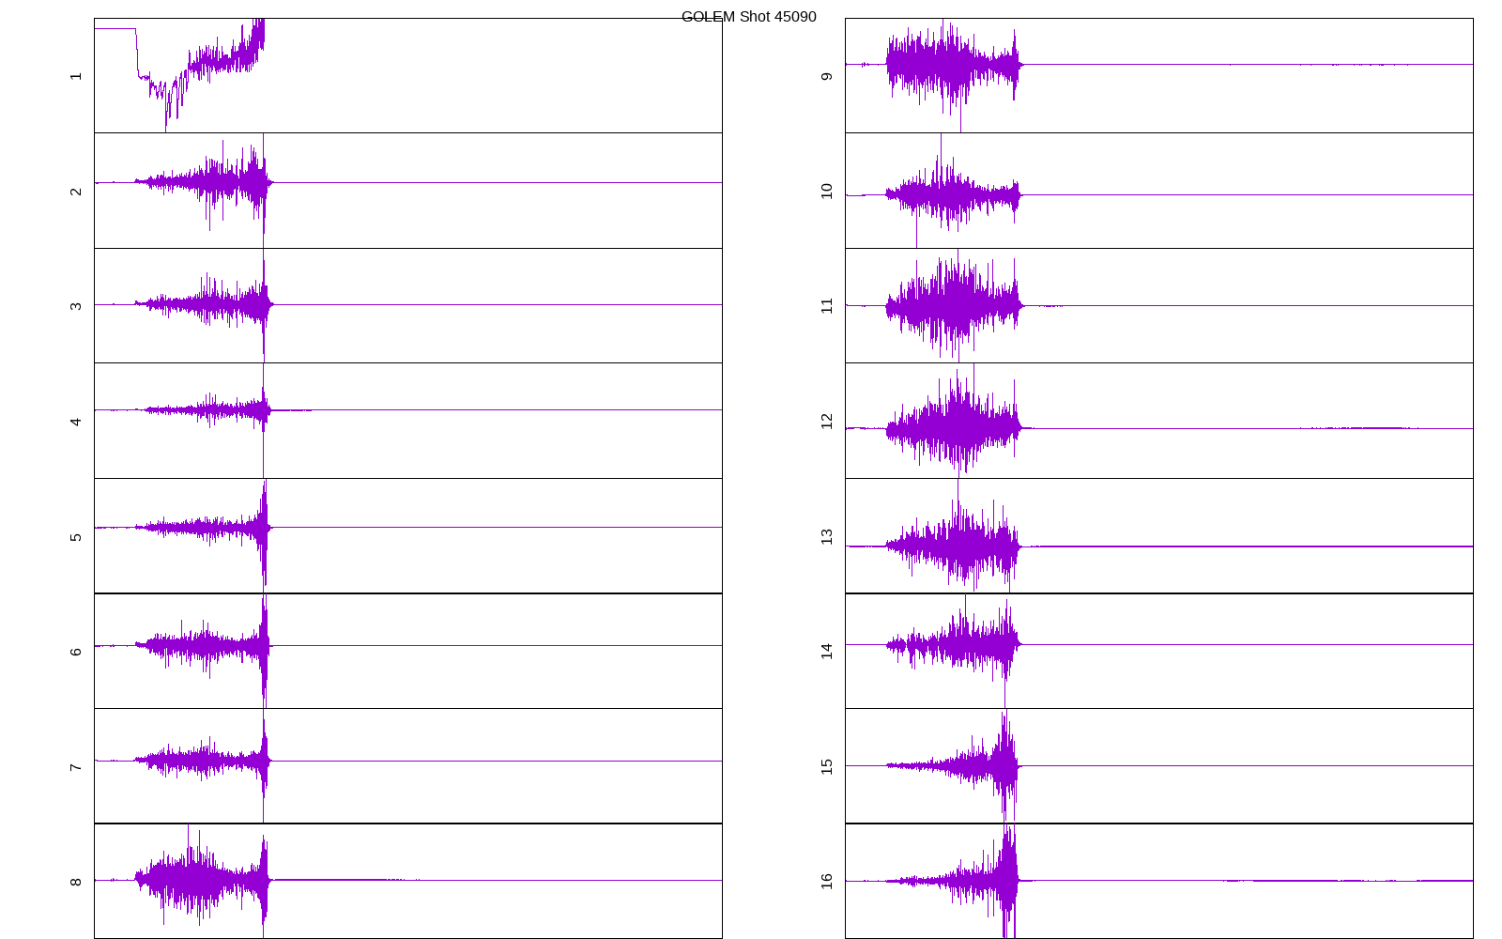
Task: Open the channel 10 waveform panel
Action: point(1158,191)
